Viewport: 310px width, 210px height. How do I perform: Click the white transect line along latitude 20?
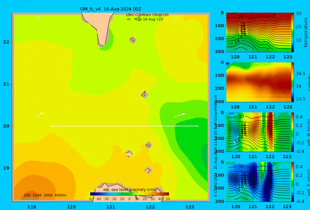(125, 126)
